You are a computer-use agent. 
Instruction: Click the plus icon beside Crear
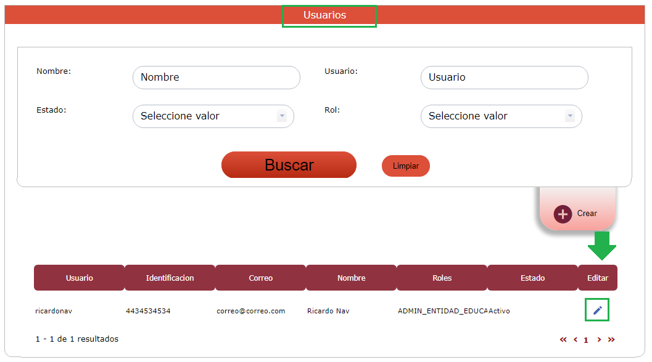563,214
